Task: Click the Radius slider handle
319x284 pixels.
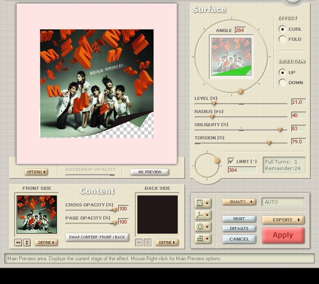Action: tap(212, 117)
